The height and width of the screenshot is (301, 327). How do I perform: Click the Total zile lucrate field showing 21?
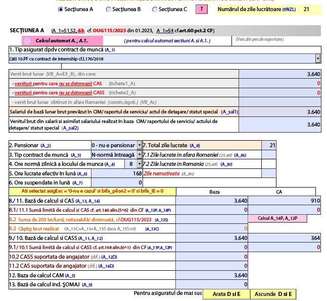coord(269,145)
